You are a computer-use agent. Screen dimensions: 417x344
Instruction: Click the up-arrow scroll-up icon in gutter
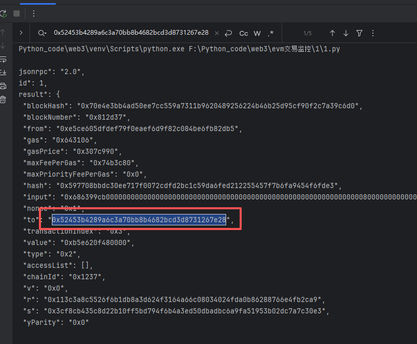pyautogui.click(x=3, y=33)
